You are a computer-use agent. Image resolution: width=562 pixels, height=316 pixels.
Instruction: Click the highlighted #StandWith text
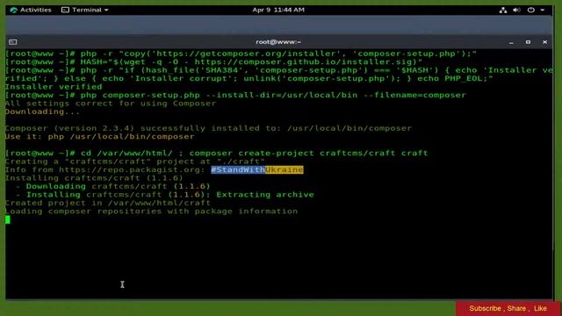tap(238, 169)
